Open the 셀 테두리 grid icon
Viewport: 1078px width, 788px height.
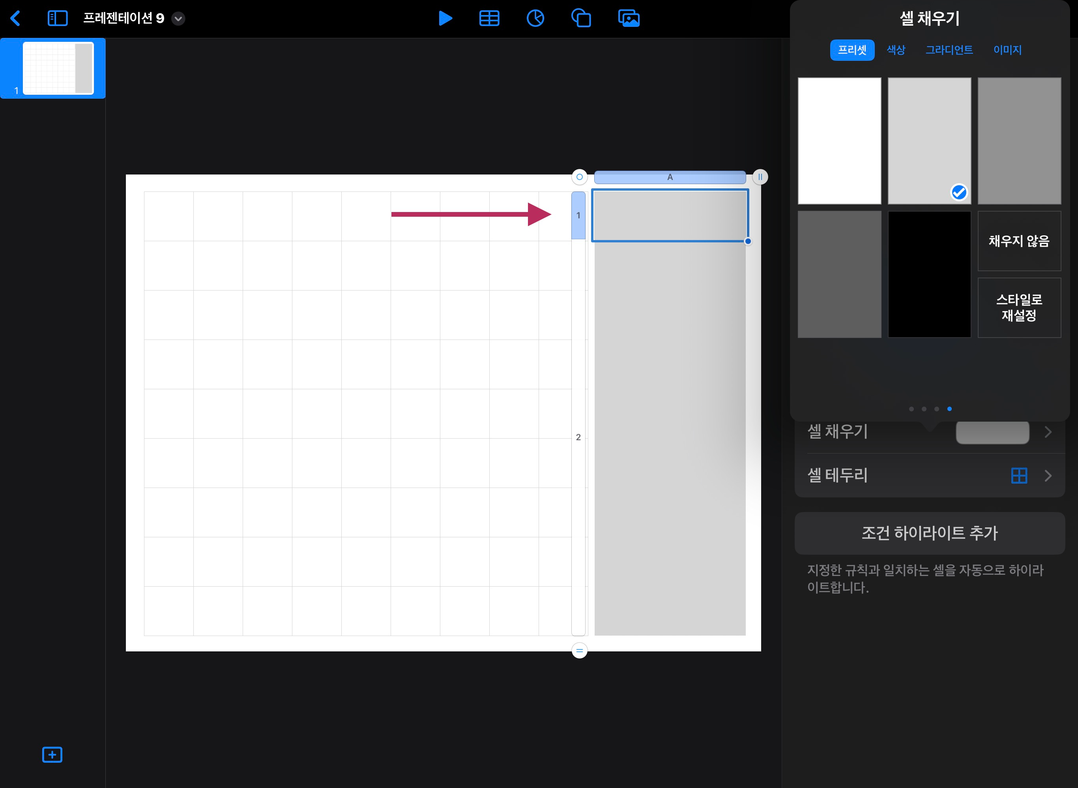(1019, 476)
